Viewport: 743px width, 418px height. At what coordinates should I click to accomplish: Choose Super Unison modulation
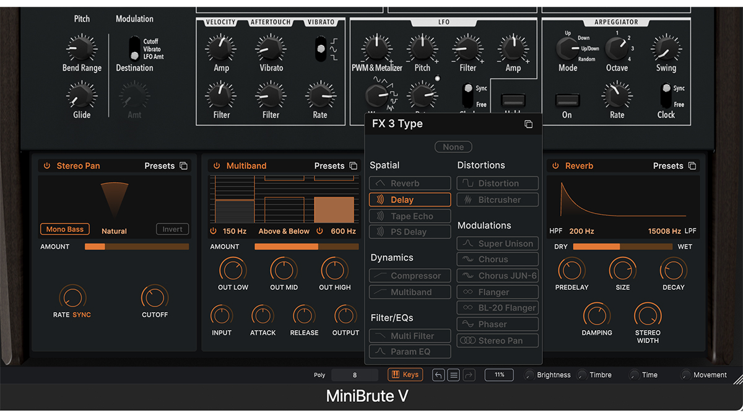(x=498, y=243)
